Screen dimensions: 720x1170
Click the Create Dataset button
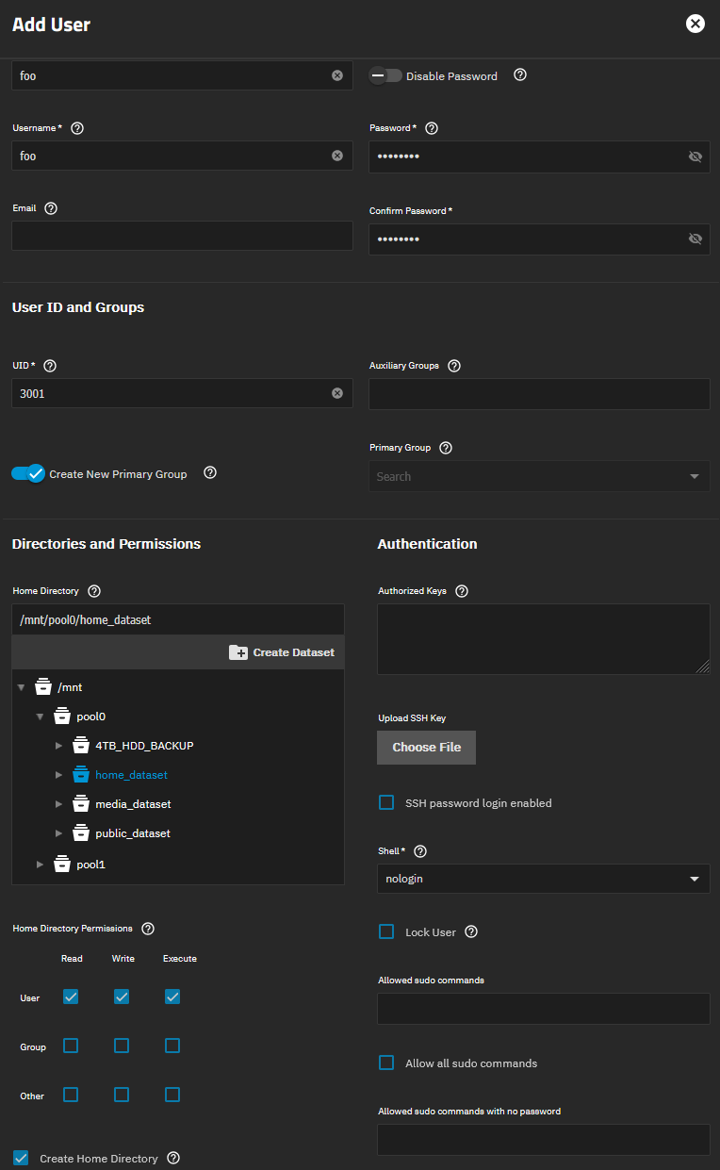[x=282, y=652]
